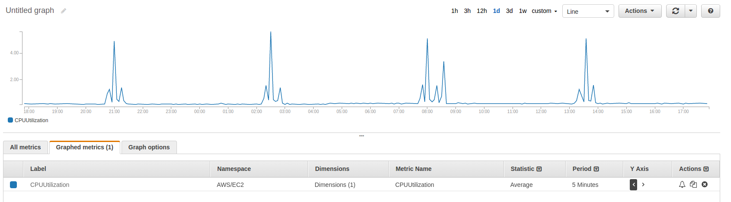Remove the CPUUtilization metric with X icon
The width and height of the screenshot is (731, 202).
coord(705,185)
